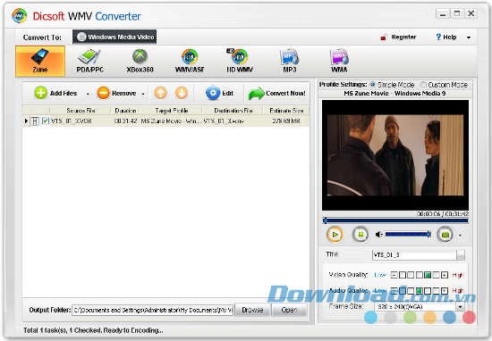Open the snapshot options dropdown arrow
This screenshot has height=341, width=492.
point(460,235)
